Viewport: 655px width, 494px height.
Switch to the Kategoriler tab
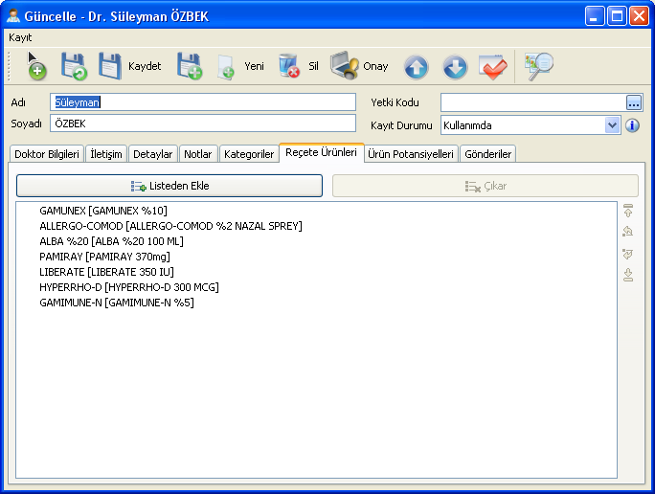tap(249, 154)
